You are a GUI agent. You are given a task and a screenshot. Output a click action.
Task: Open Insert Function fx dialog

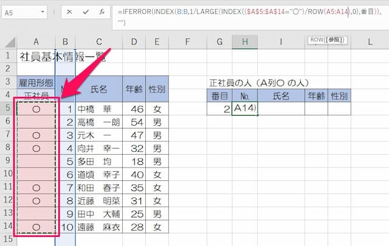(x=102, y=12)
